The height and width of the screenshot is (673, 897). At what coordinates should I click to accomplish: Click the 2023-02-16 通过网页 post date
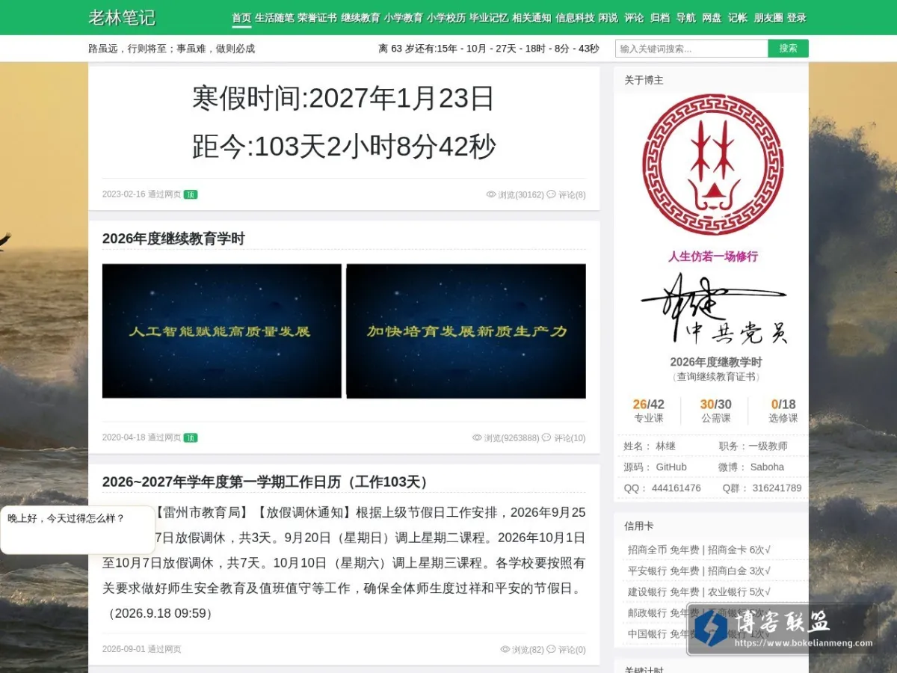tap(141, 194)
